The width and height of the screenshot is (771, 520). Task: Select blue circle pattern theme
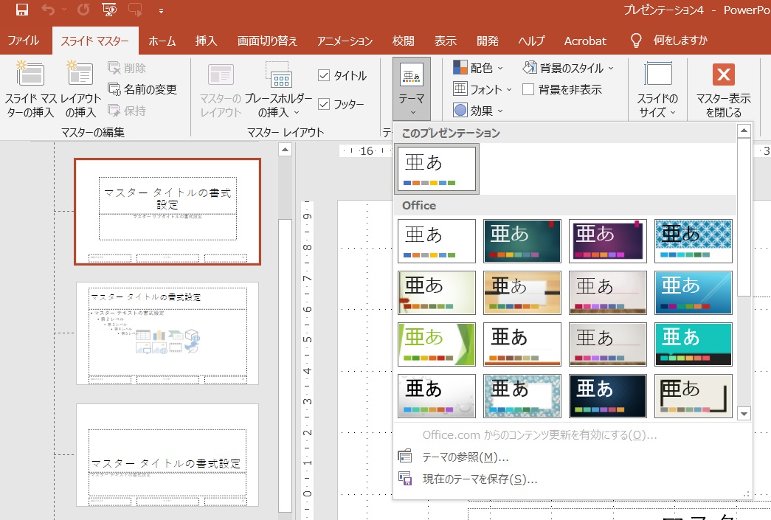(x=694, y=241)
